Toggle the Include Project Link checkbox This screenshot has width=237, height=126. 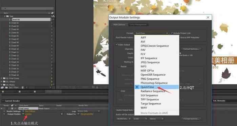click(x=172, y=33)
